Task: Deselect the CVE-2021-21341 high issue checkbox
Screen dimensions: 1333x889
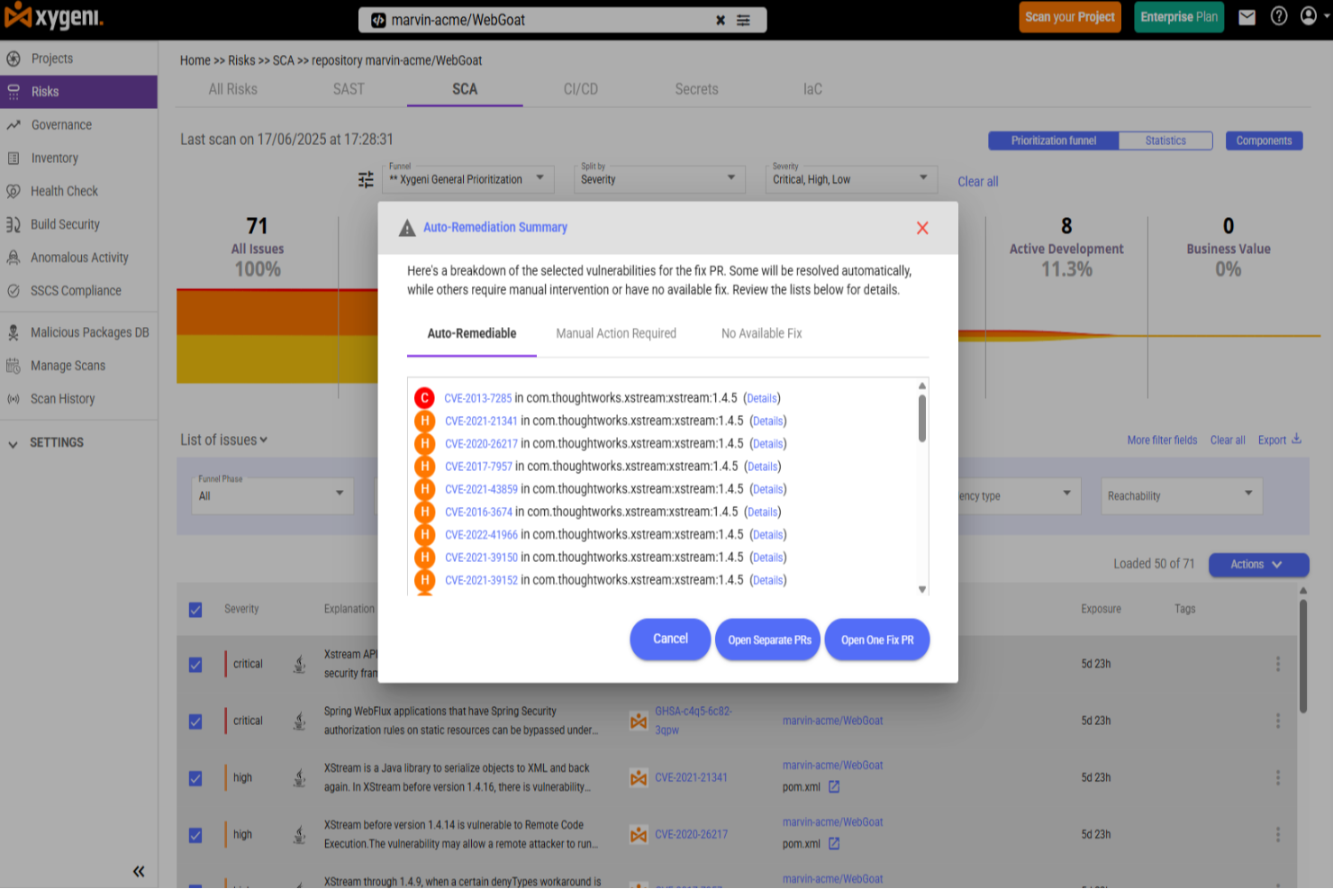Action: click(x=195, y=778)
